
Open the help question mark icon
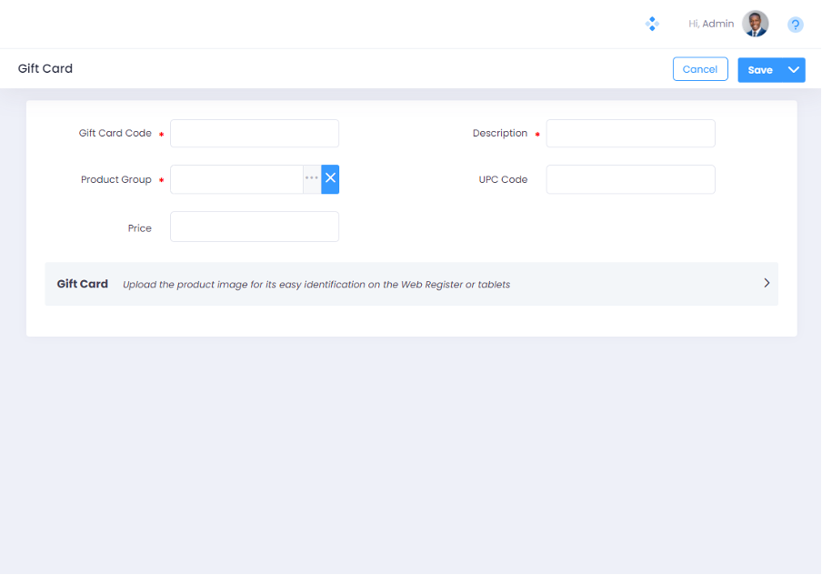coord(795,25)
